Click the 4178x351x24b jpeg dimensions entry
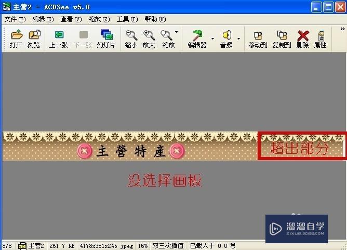This screenshot has width=347, height=250. pyautogui.click(x=106, y=246)
